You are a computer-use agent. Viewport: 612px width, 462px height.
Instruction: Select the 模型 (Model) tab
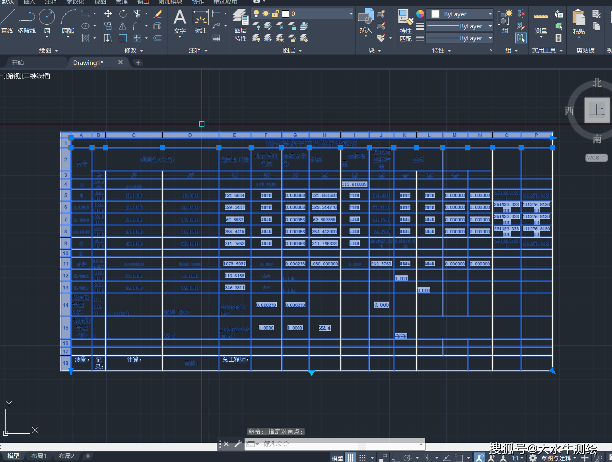tap(14, 456)
